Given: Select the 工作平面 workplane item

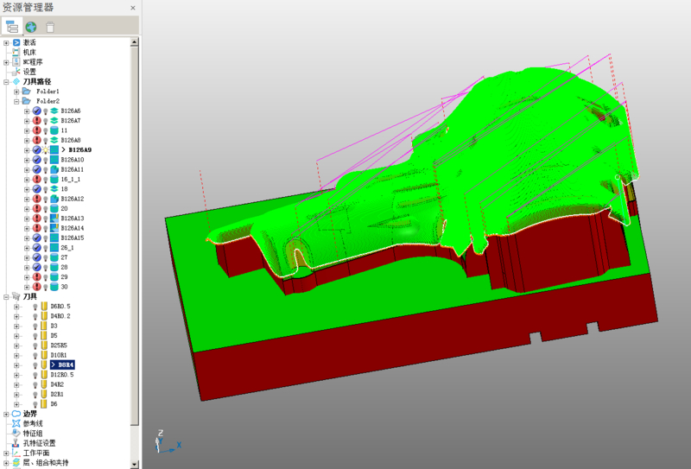Looking at the screenshot, I should click(x=36, y=453).
